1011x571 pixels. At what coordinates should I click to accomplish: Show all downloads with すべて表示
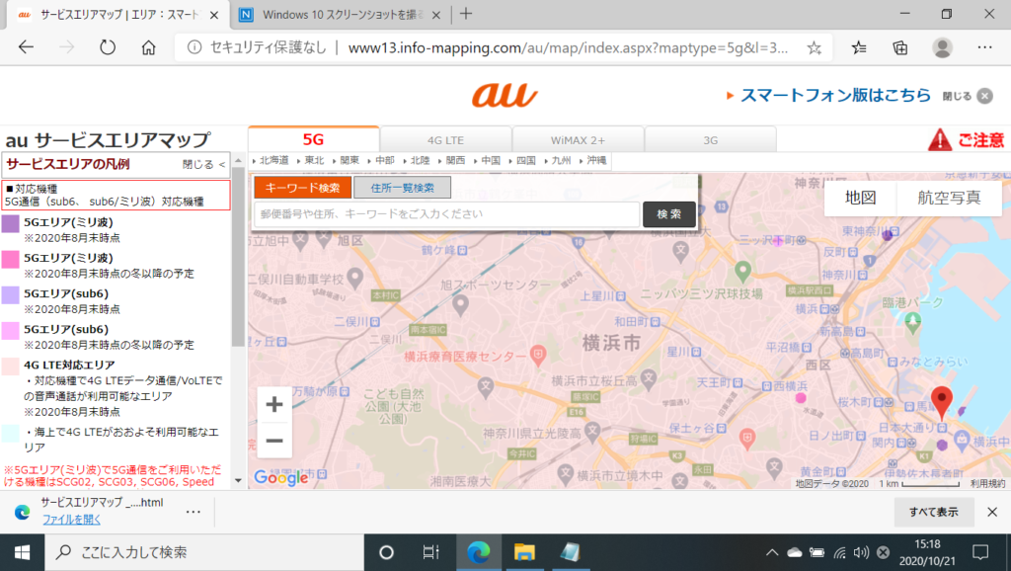(934, 512)
